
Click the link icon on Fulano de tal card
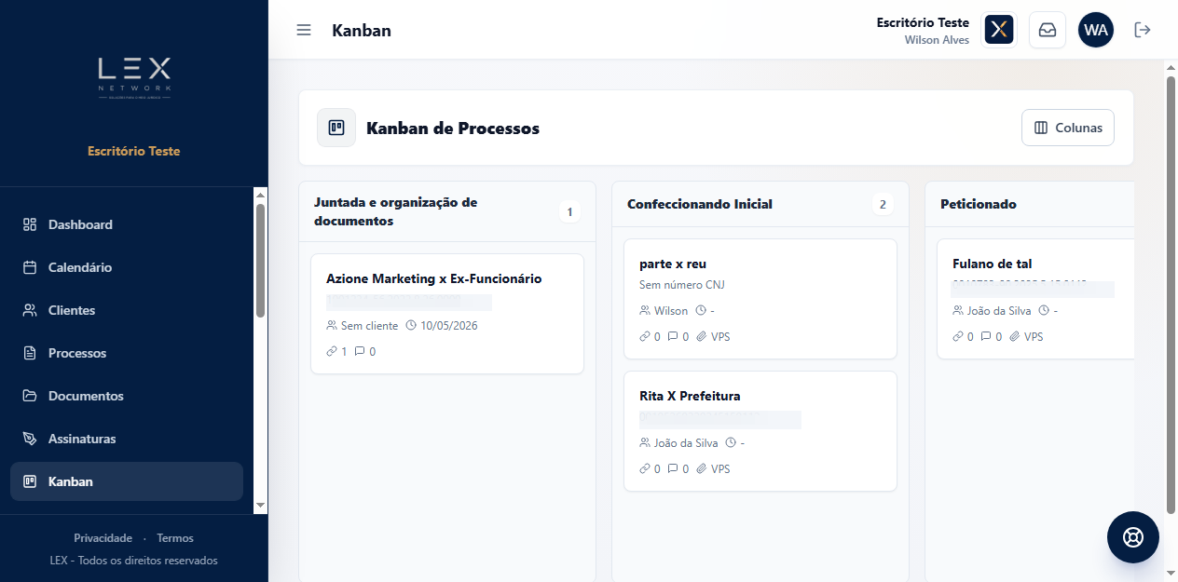pos(958,337)
